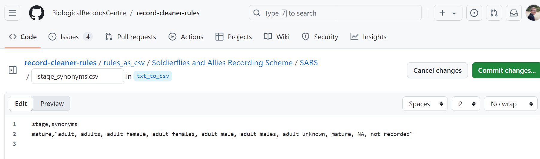Toggle the file tree side panel icon

click(13, 70)
